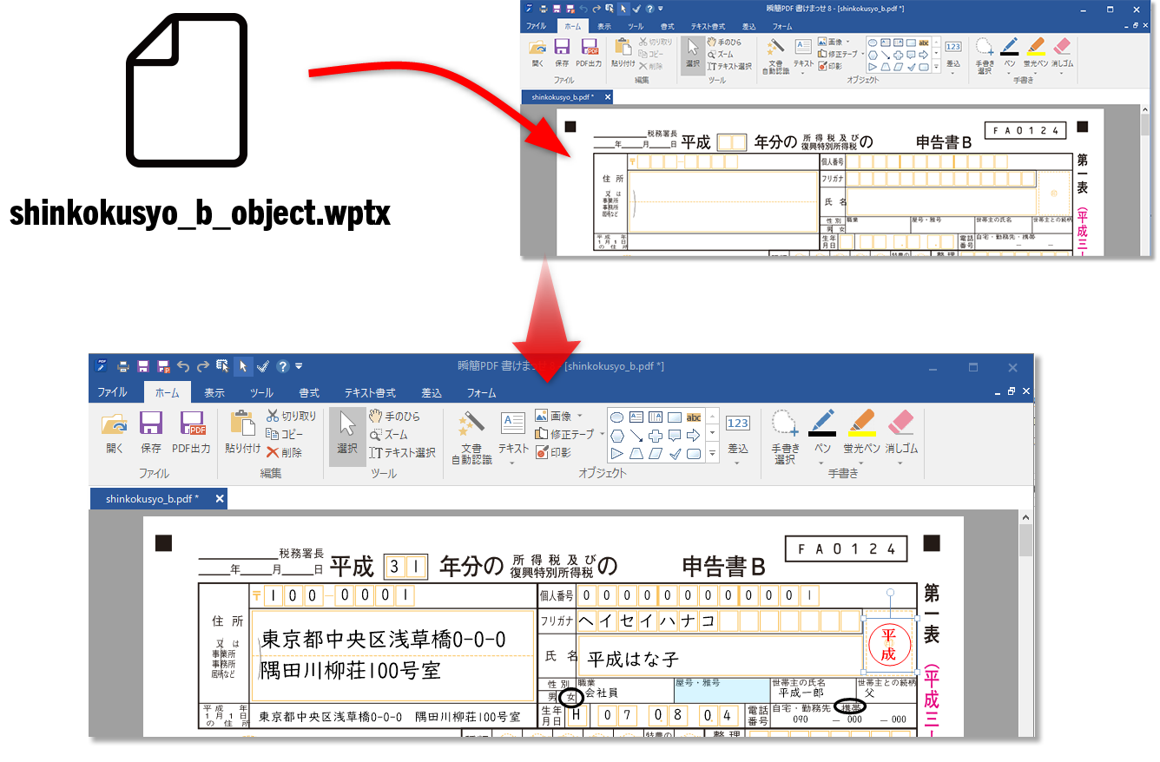Screen dimensions: 1160x762
Task: Choose テキスト選択 tool in larger window
Action: [402, 452]
